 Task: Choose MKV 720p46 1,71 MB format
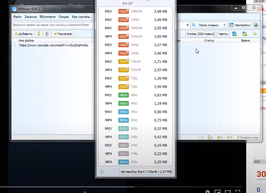coord(136,61)
